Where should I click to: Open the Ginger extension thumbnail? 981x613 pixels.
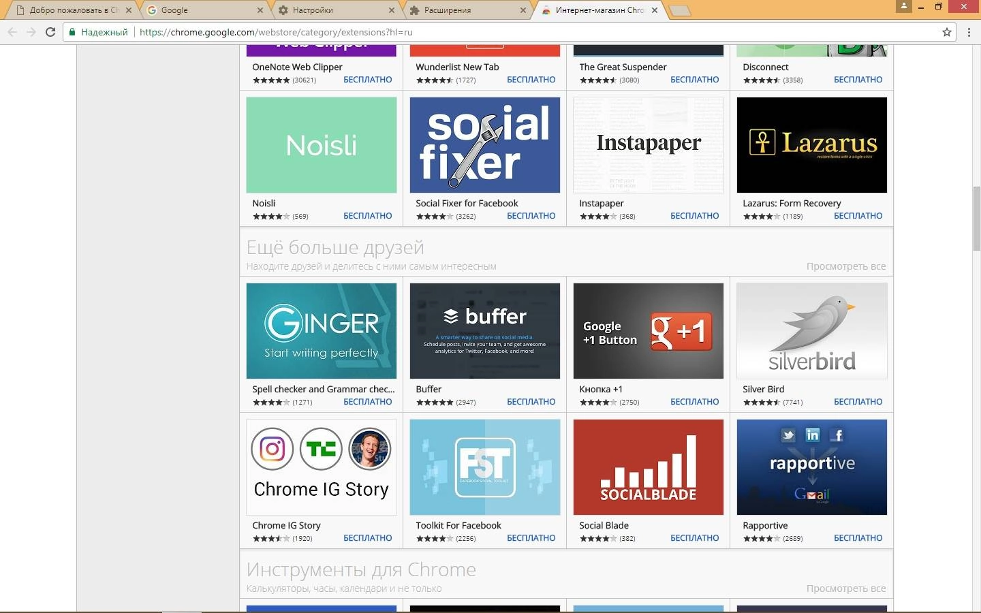pos(322,331)
